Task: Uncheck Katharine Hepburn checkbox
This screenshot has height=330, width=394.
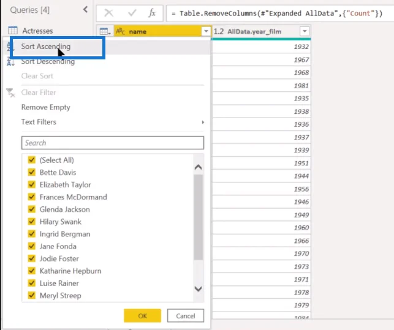Action: (32, 271)
